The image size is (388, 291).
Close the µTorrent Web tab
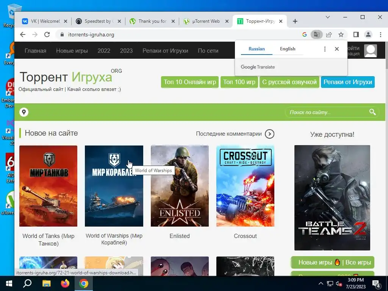(x=227, y=21)
